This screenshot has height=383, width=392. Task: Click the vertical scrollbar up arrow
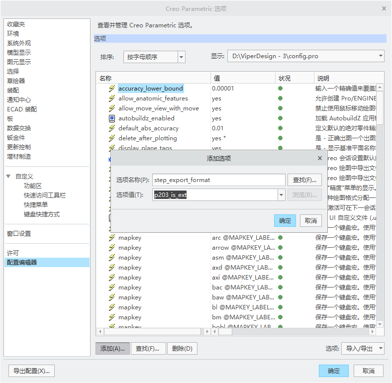pyautogui.click(x=380, y=87)
